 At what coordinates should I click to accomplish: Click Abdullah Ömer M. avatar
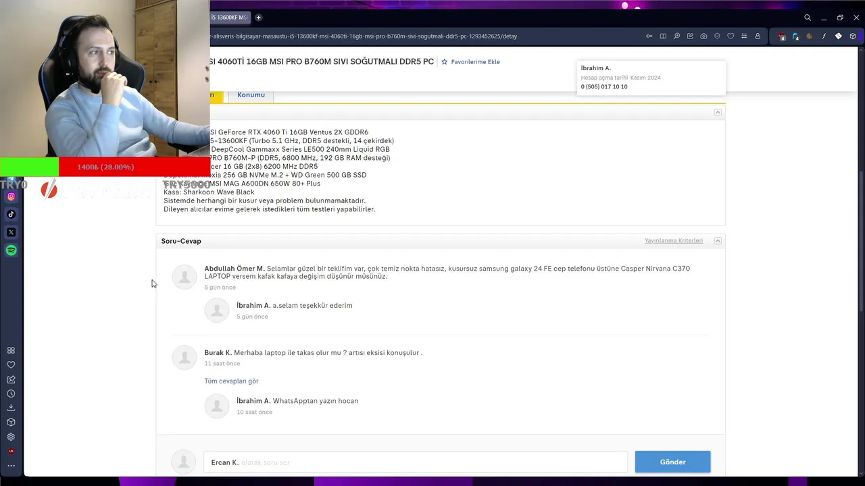(x=184, y=277)
